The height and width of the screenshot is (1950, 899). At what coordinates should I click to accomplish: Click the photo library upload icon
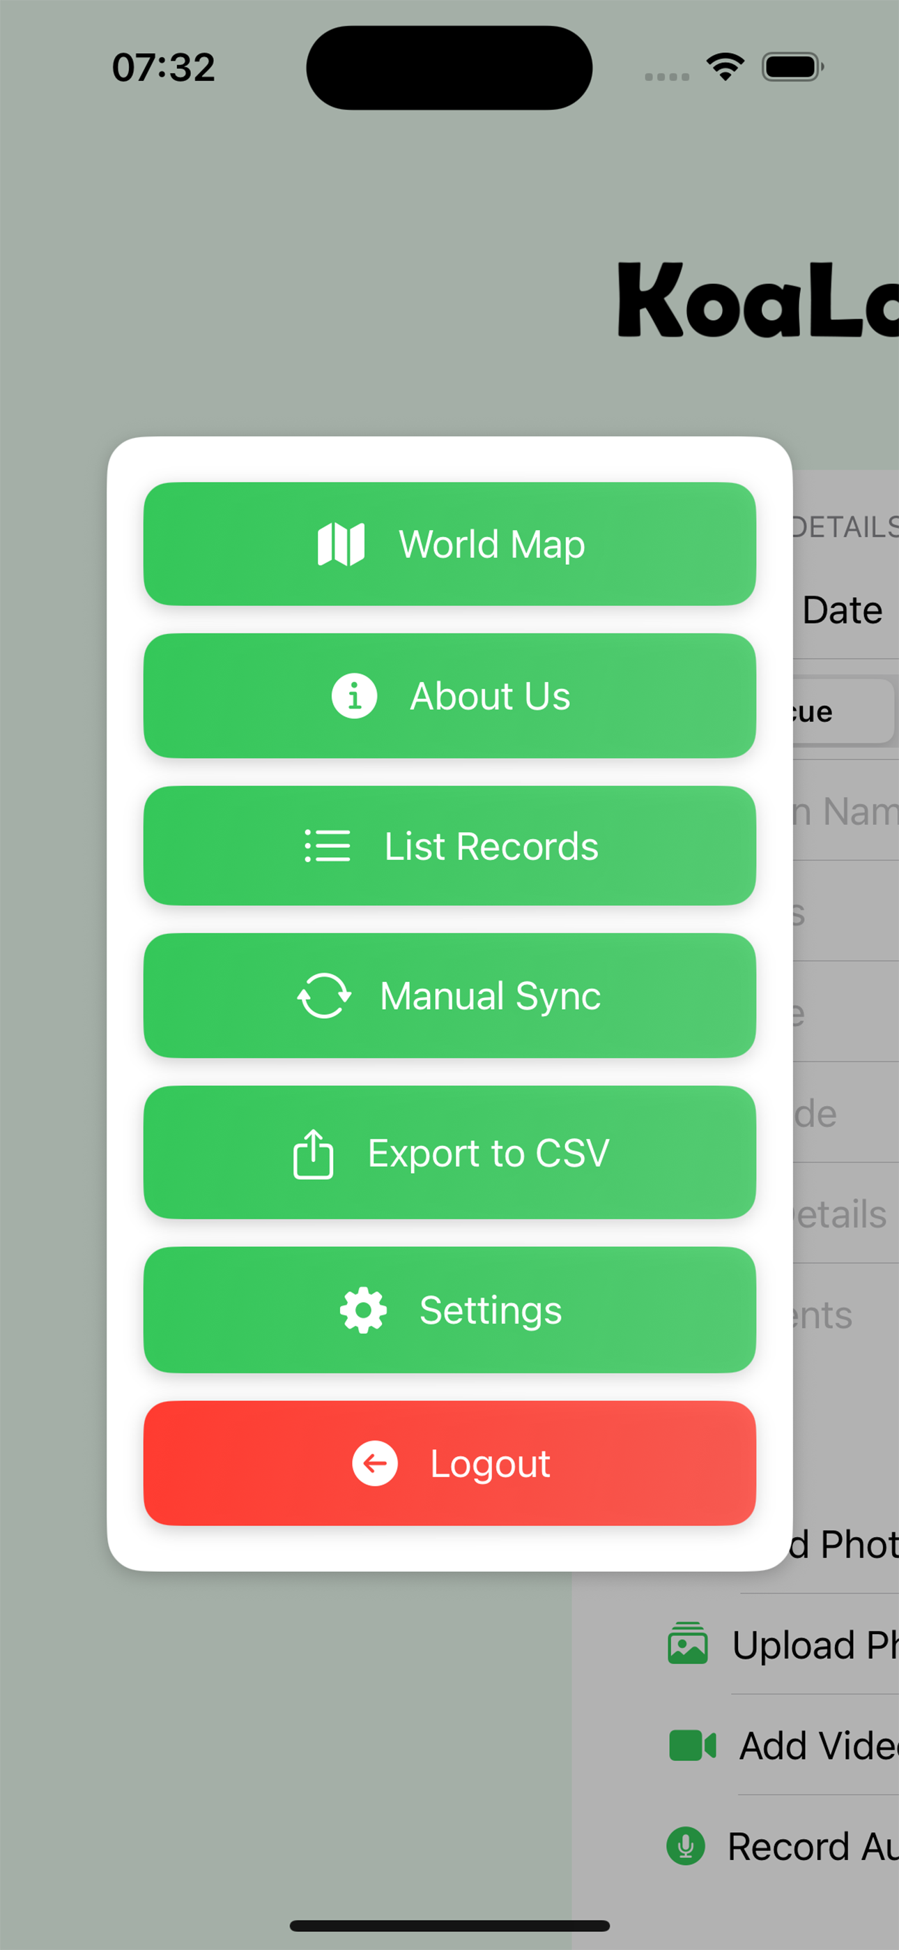[x=688, y=1643]
